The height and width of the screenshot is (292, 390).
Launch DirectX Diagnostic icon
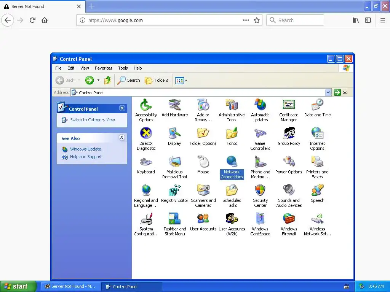click(x=146, y=138)
